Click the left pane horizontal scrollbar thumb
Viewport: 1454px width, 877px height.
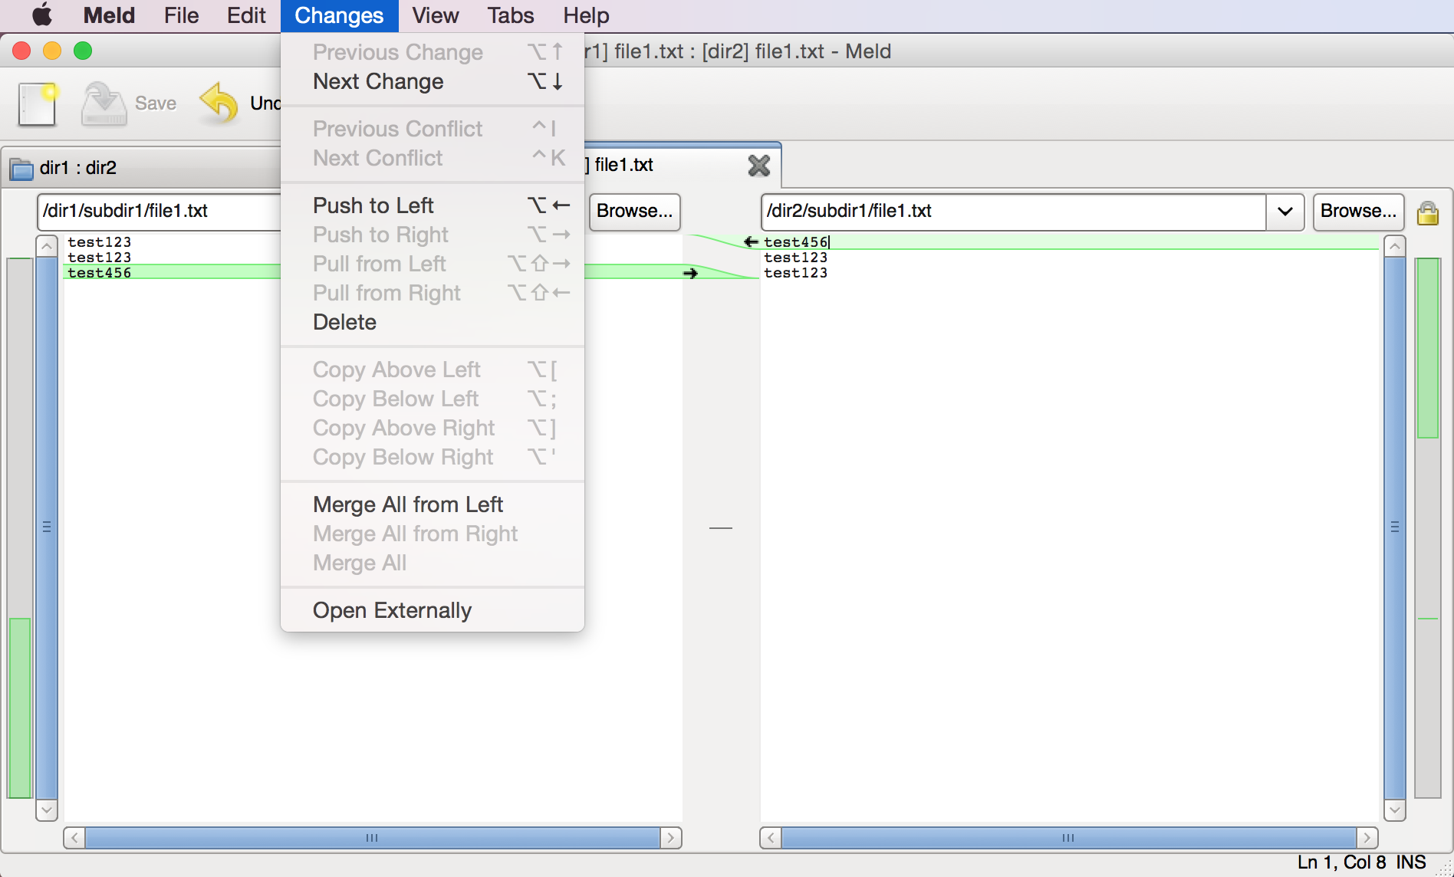tap(373, 838)
